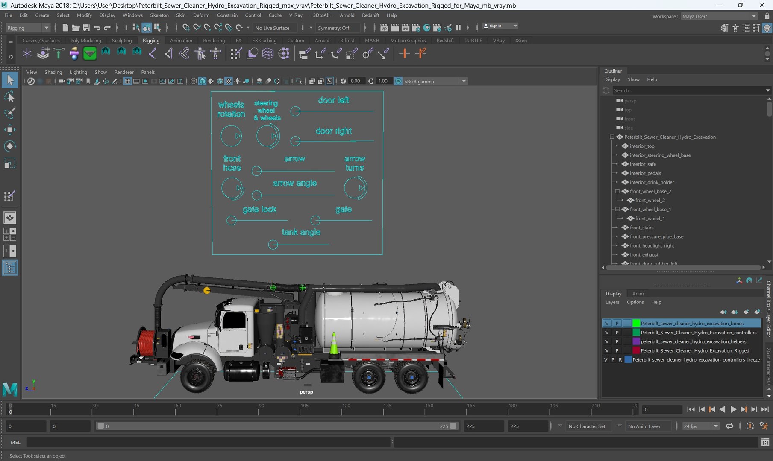The width and height of the screenshot is (773, 461).
Task: Choose the Move tool in toolbox
Action: tap(10, 130)
